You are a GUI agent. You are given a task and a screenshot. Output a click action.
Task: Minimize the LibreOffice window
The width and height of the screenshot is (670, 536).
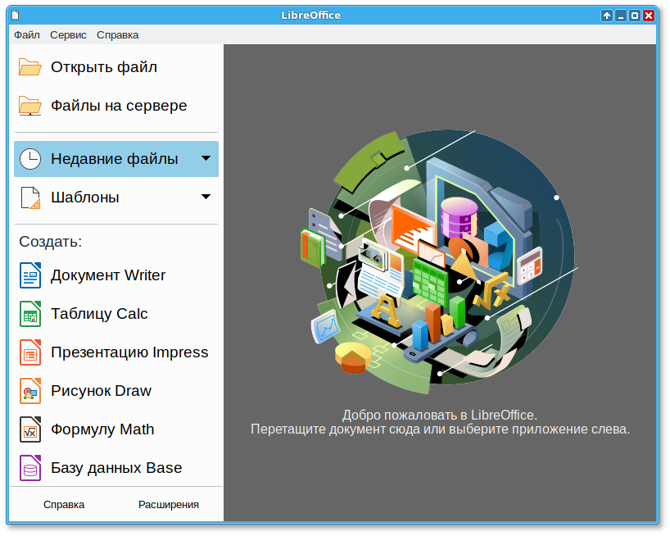click(x=620, y=16)
